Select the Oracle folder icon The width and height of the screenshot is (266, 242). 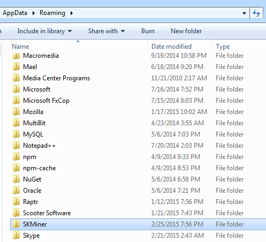coord(16,191)
